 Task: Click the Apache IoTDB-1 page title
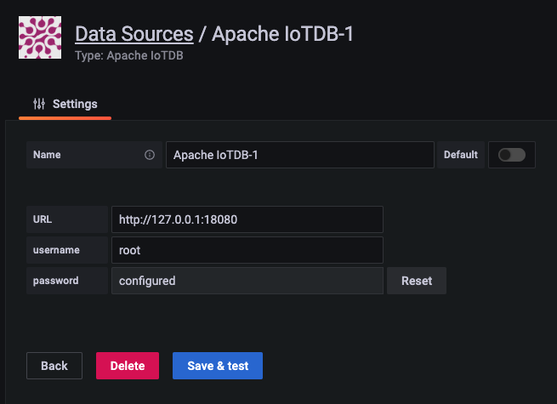283,34
